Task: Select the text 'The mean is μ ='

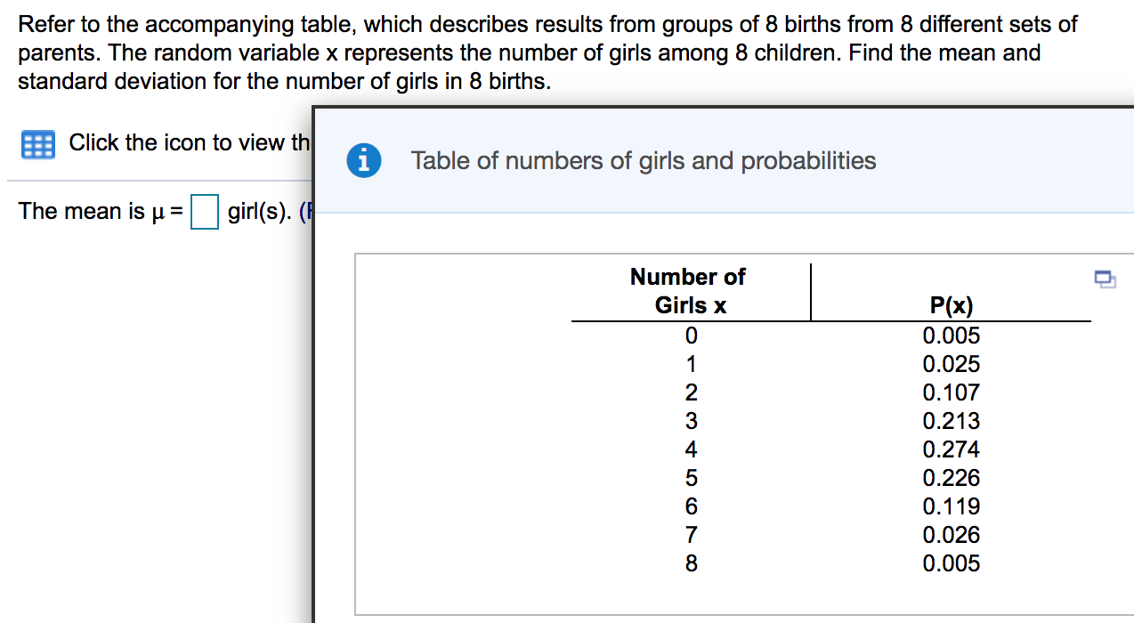Action: click(x=98, y=211)
